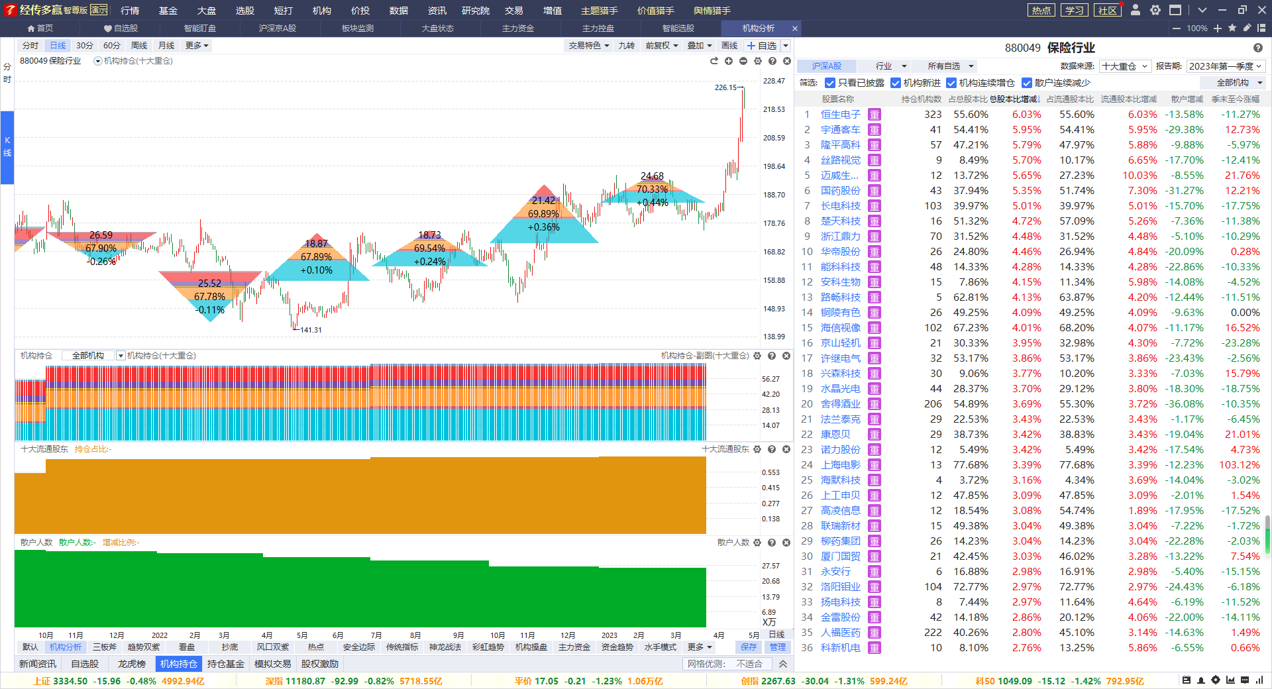
Task: Click the window layout icon in title bar
Action: point(1175,10)
